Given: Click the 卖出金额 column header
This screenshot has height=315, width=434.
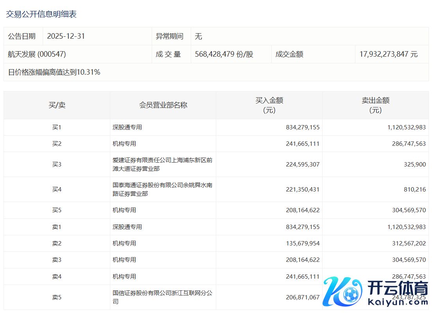Looking at the screenshot, I should (375, 105).
